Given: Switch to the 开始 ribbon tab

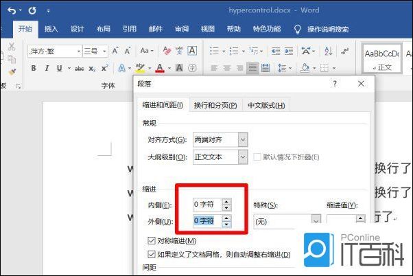Looking at the screenshot, I should tap(25, 29).
